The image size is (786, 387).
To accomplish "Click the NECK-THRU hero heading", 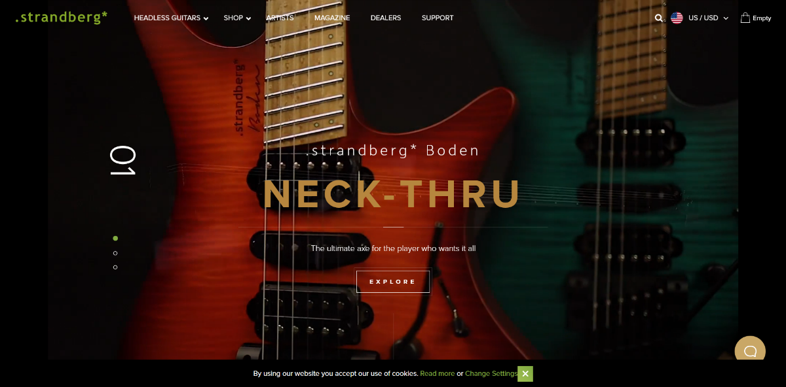I will tap(392, 194).
